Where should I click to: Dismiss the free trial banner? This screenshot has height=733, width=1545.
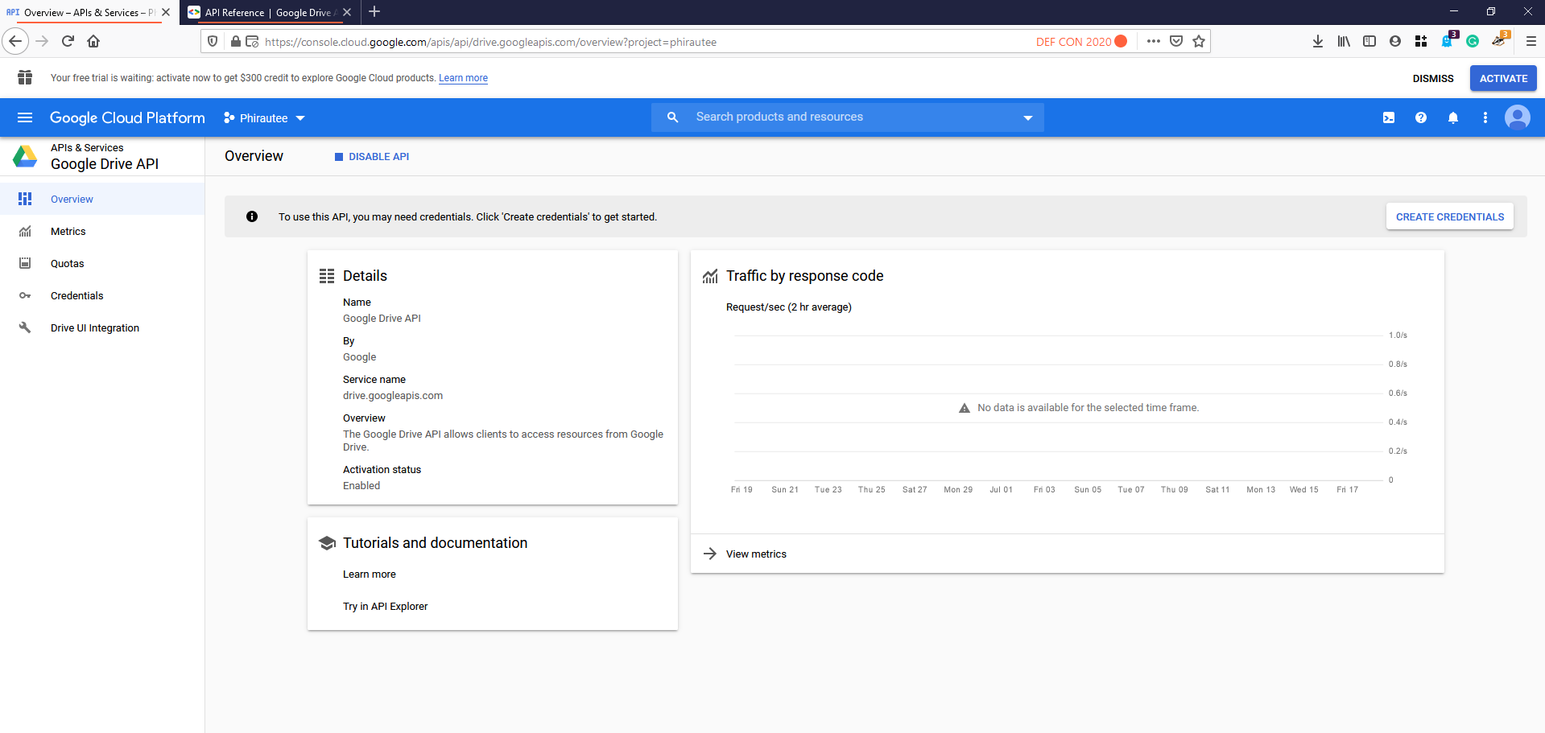[1433, 78]
